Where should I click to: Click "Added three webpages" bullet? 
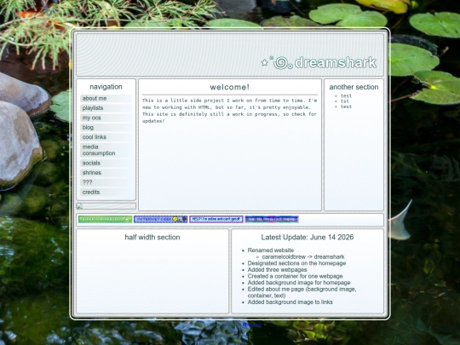(x=277, y=269)
